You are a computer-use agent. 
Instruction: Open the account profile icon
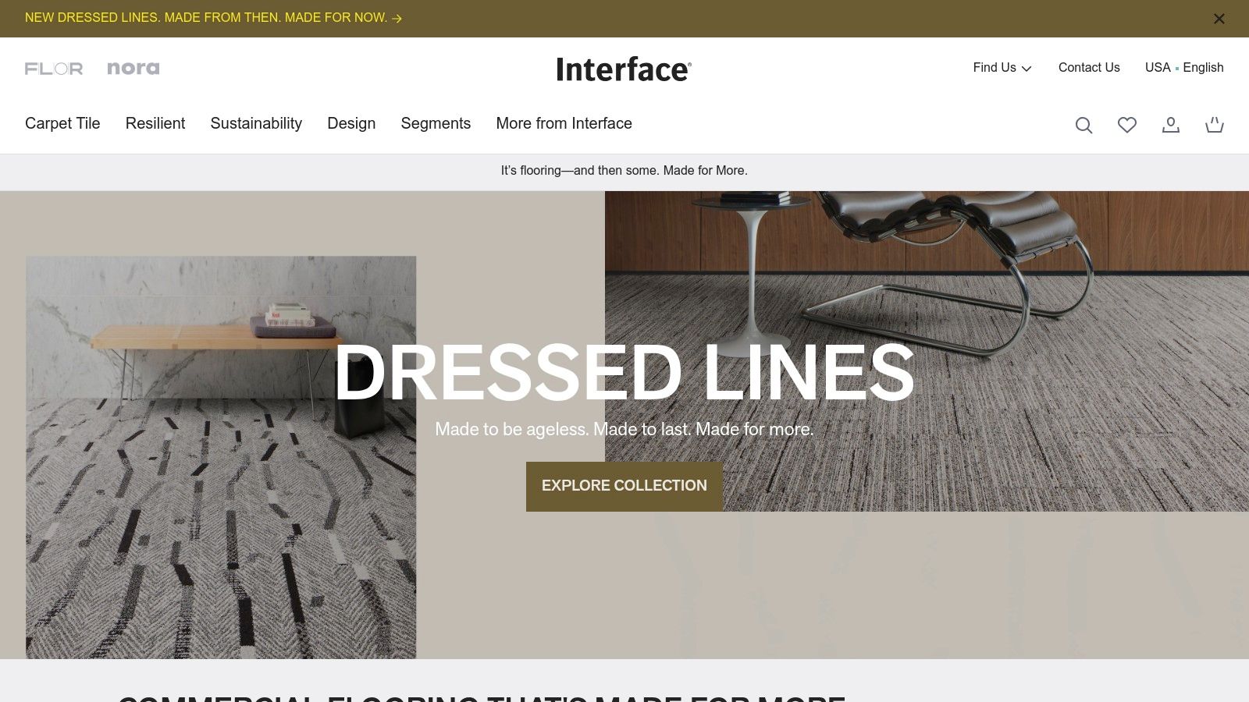pyautogui.click(x=1171, y=125)
